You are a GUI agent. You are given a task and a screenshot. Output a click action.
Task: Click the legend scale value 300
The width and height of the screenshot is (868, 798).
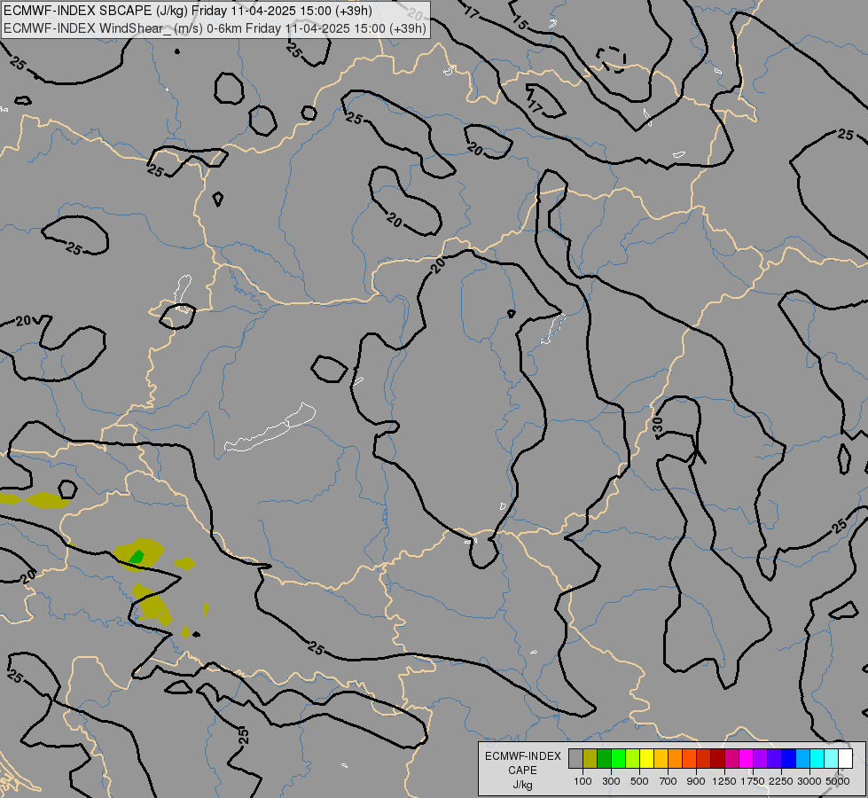611,781
